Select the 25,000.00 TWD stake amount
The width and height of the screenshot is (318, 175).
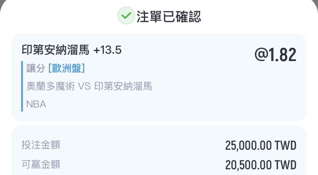261,146
